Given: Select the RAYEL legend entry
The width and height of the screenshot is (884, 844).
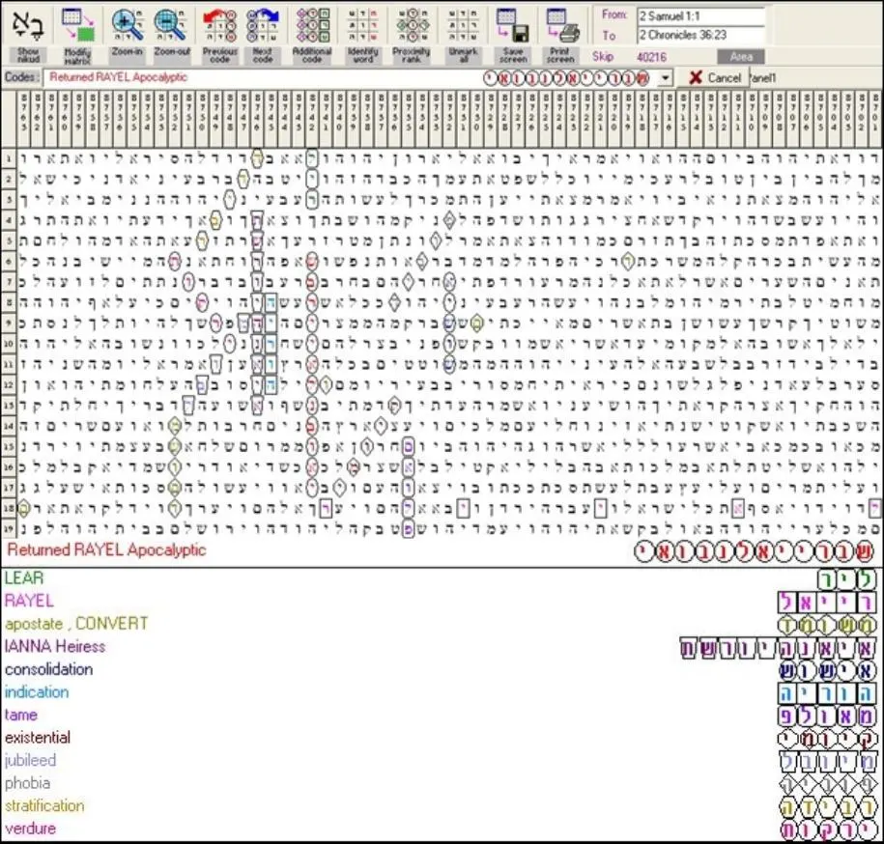Looking at the screenshot, I should 29,601.
